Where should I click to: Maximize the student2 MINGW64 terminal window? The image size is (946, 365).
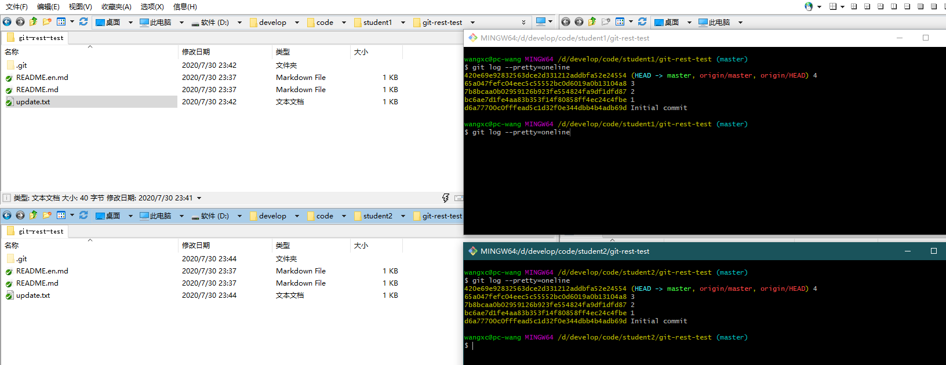(x=933, y=251)
